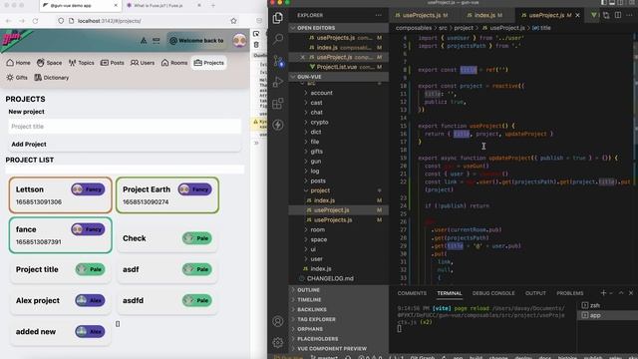Collapse the project folder
This screenshot has width=638, height=359.
[339, 190]
